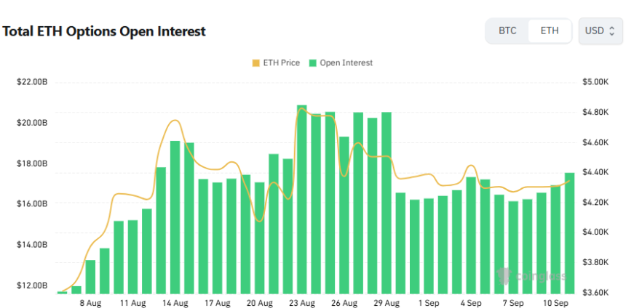The width and height of the screenshot is (626, 308).
Task: Toggle the Open Interest legend item
Action: coord(341,63)
